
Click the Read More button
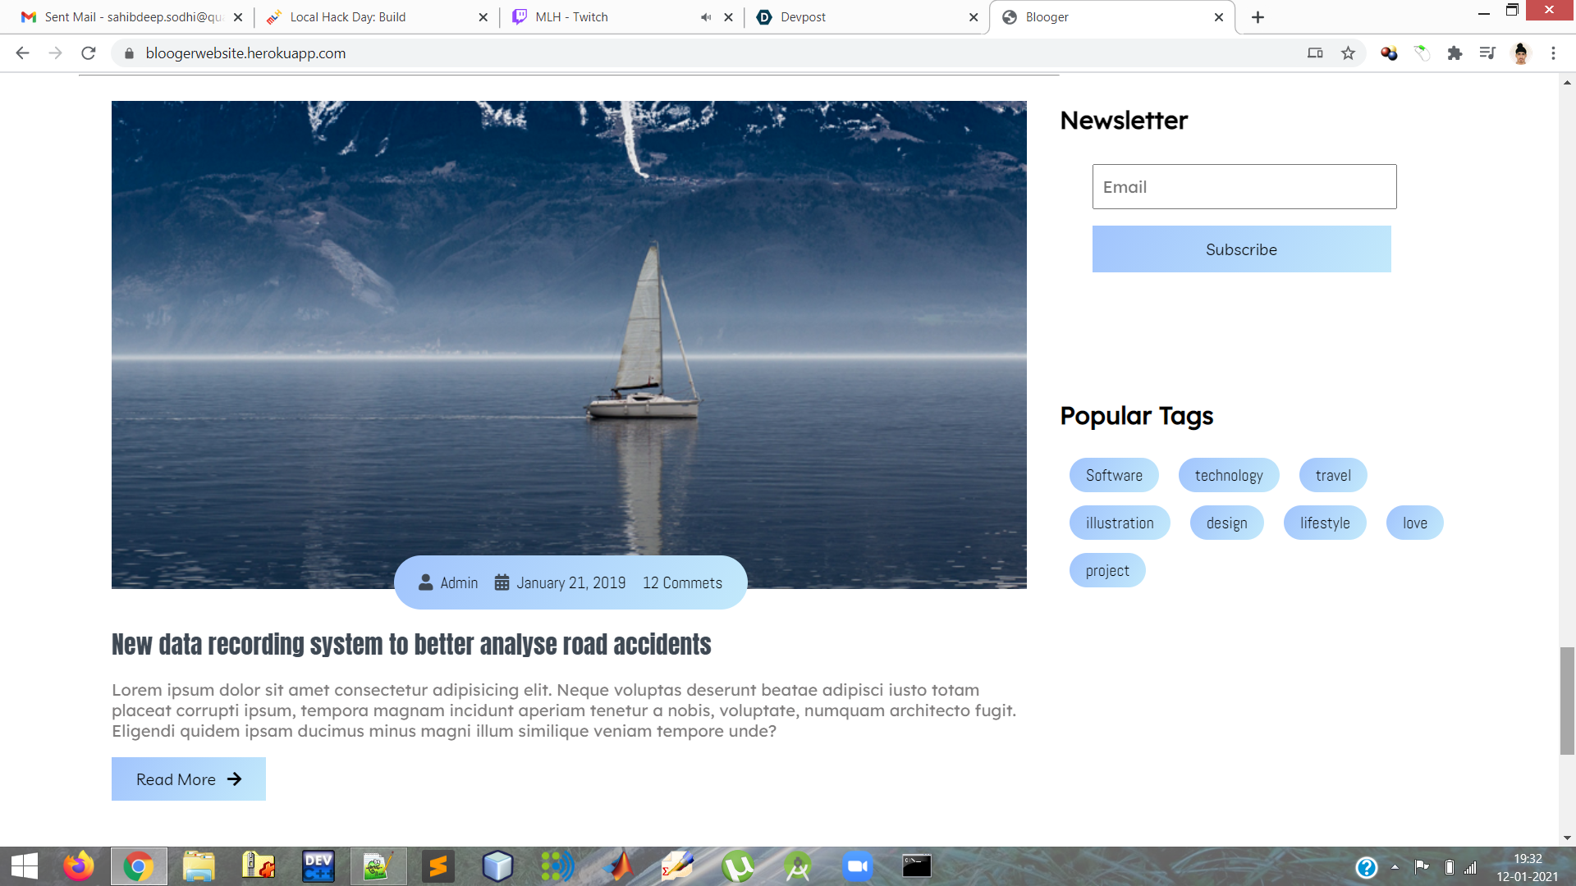pyautogui.click(x=188, y=779)
